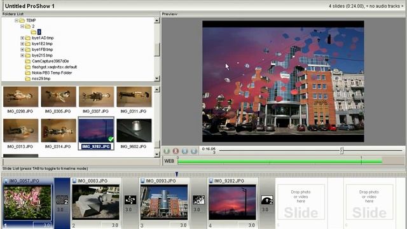
Task: Select the bye1E2.tmp folder name
Action: point(42,44)
